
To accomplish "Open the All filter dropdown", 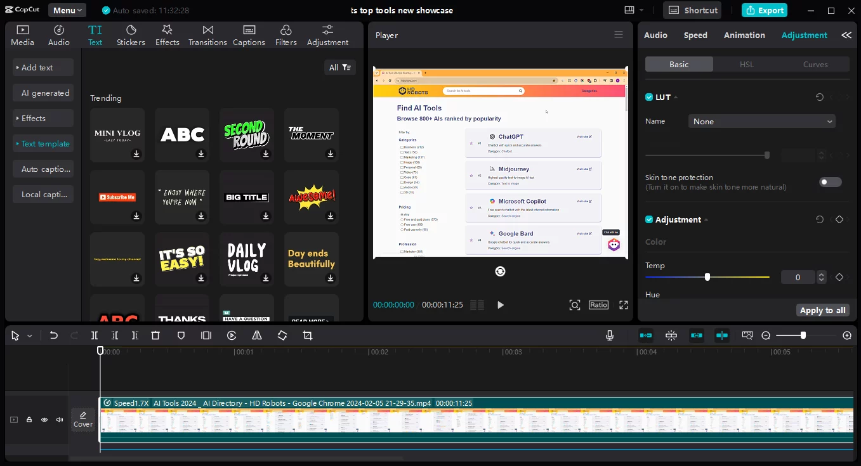I will (340, 67).
